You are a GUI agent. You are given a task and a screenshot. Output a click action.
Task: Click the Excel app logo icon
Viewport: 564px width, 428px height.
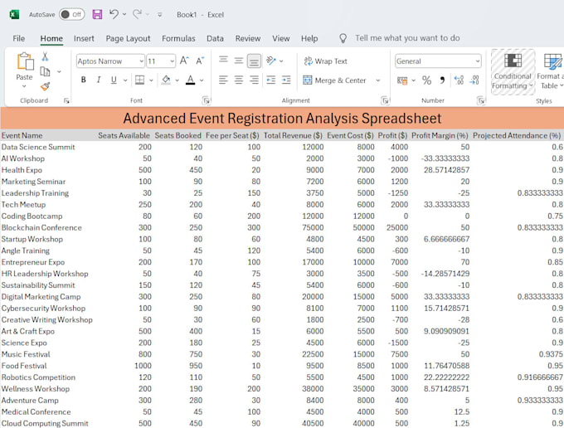point(14,14)
